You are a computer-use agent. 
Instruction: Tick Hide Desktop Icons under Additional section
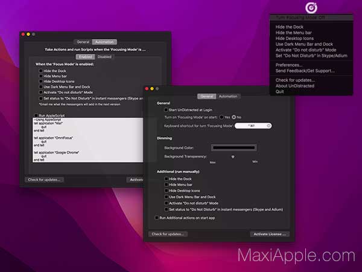[167, 190]
